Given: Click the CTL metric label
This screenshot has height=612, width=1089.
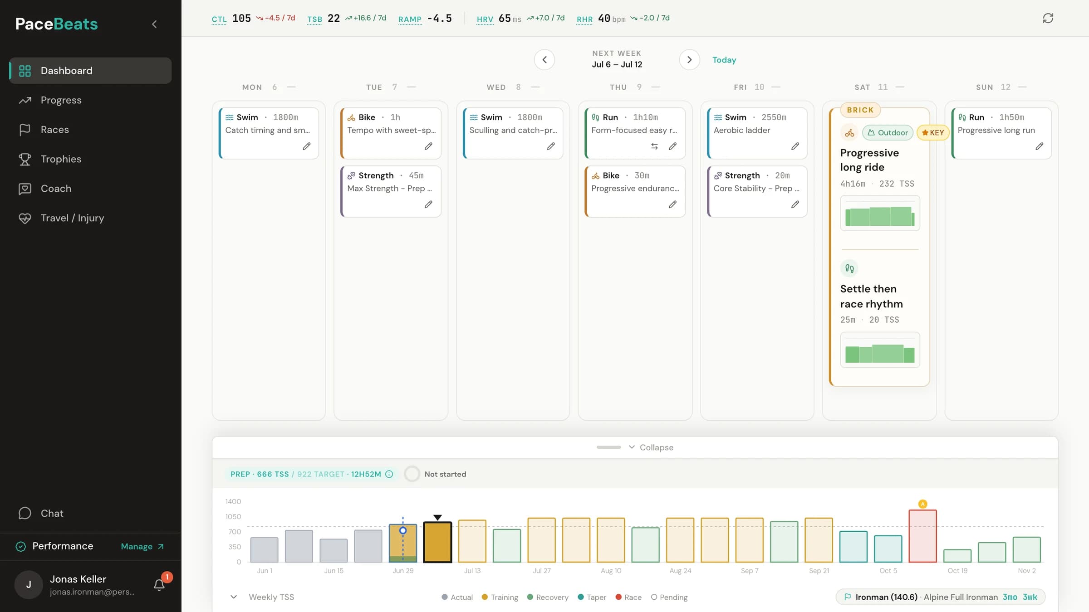Looking at the screenshot, I should click(219, 19).
